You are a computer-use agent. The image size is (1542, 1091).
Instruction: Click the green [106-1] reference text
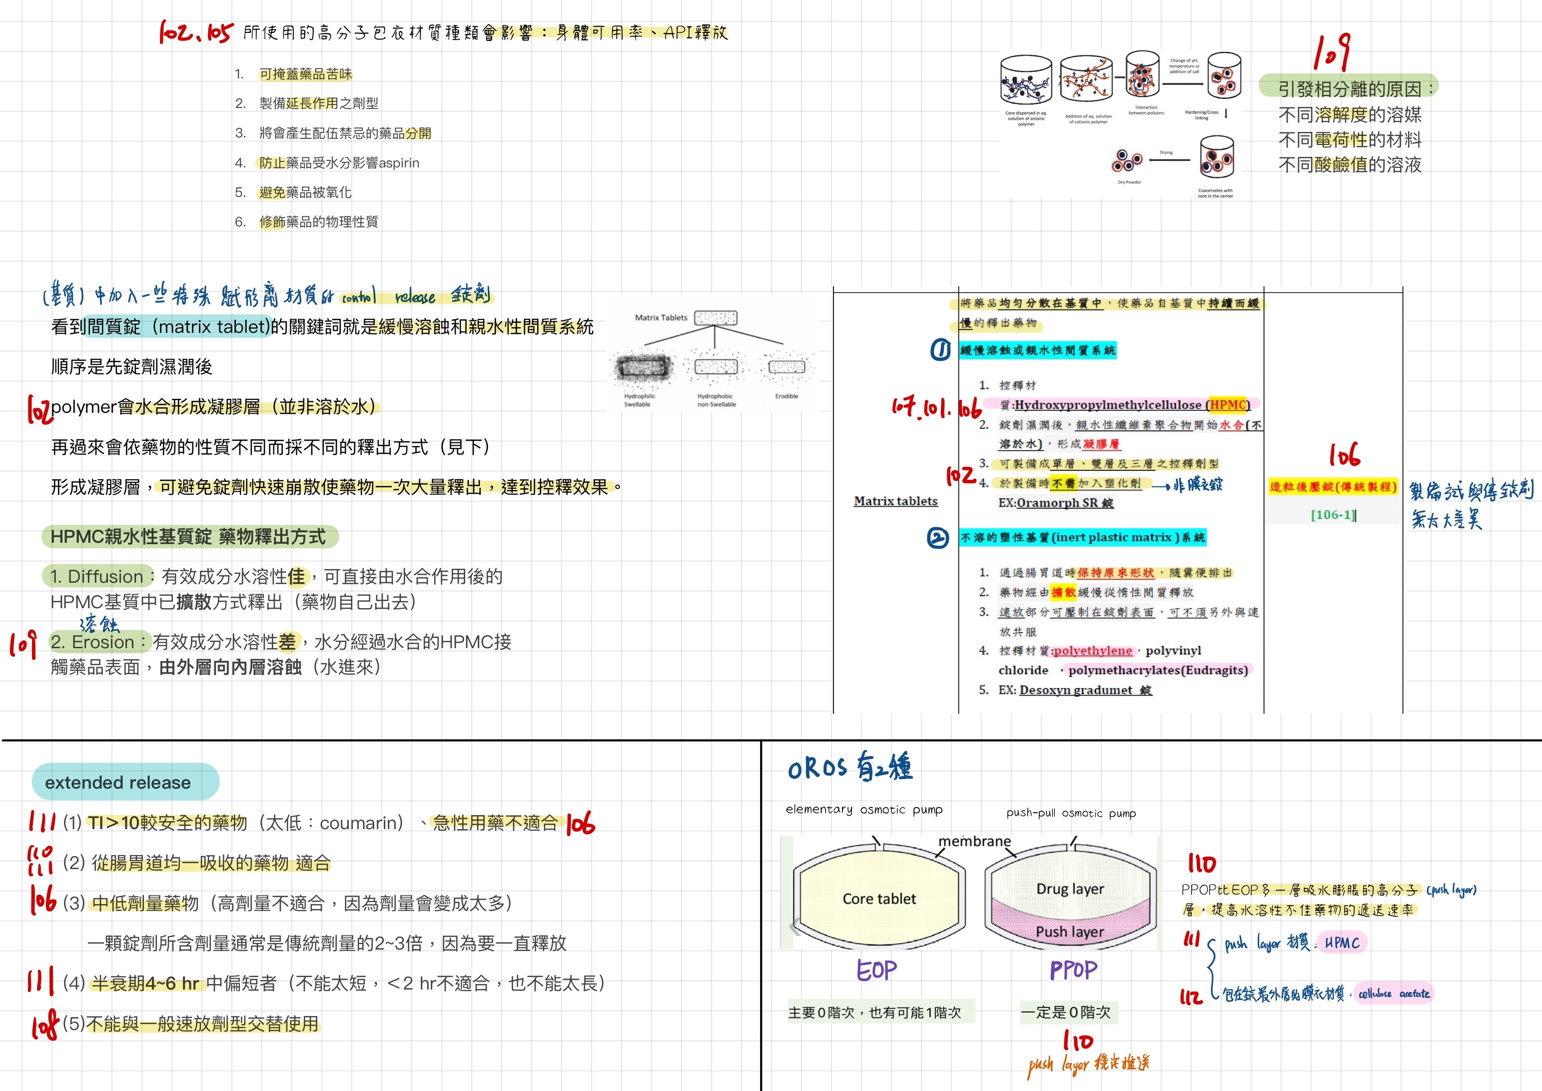[x=1333, y=515]
